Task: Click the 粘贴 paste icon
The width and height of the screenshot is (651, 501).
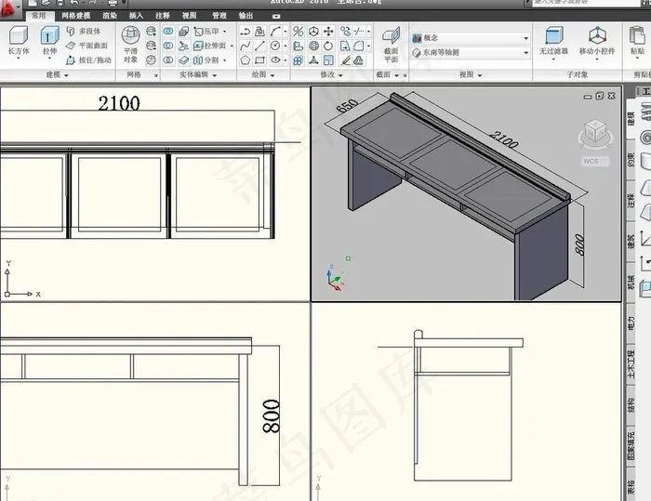Action: (638, 41)
